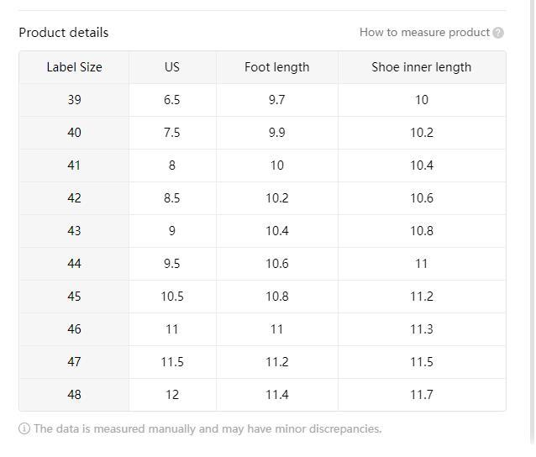536x457 pixels.
Task: Click label size 45 cell
Action: [74, 297]
